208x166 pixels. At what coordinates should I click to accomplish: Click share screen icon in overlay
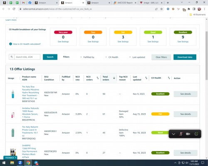coord(196,134)
